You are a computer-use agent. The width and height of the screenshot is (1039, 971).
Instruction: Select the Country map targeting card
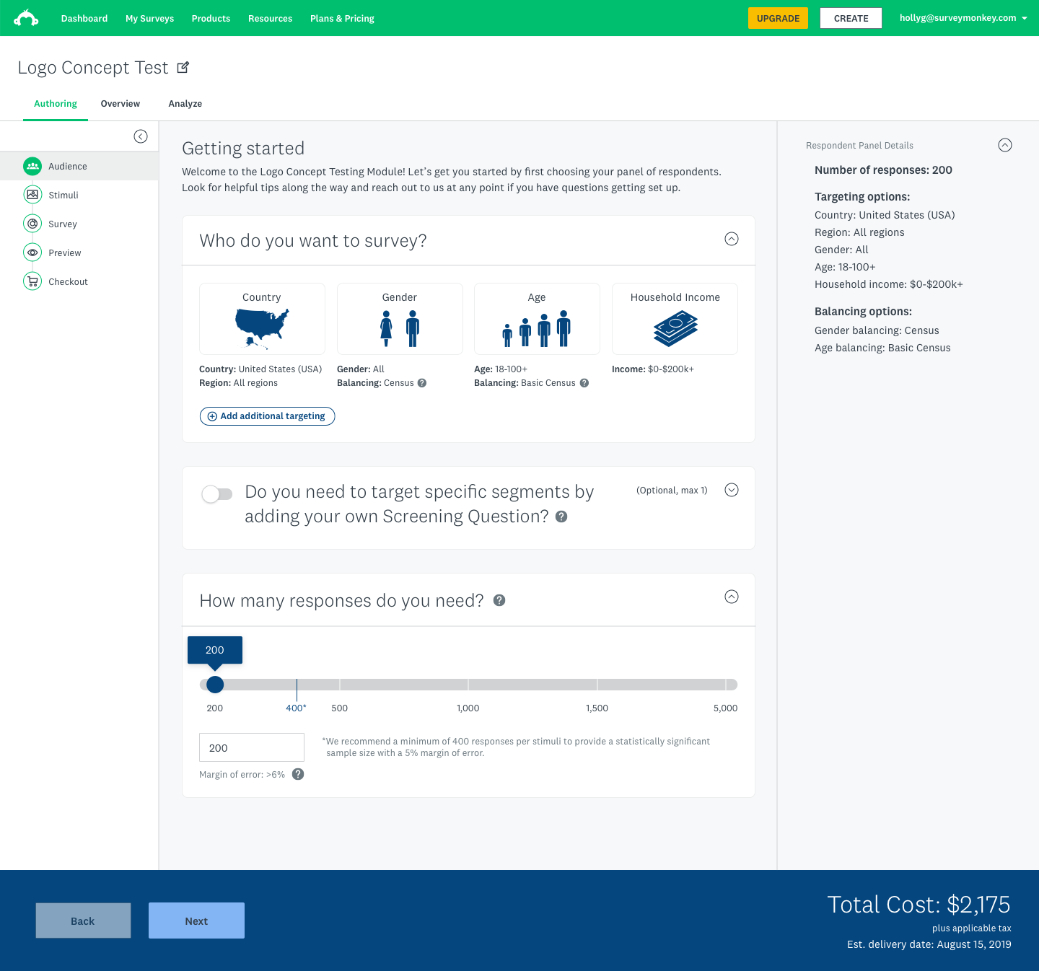[262, 319]
